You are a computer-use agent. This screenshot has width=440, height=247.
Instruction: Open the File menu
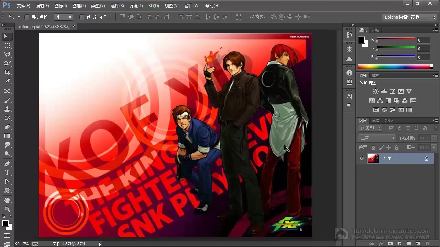coord(23,6)
